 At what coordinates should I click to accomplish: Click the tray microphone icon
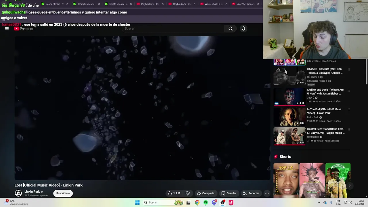pos(331,202)
